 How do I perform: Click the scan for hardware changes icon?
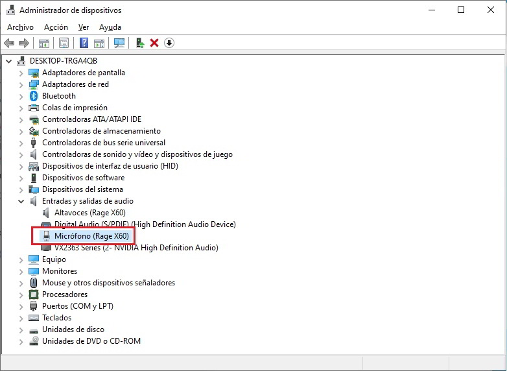tap(119, 43)
